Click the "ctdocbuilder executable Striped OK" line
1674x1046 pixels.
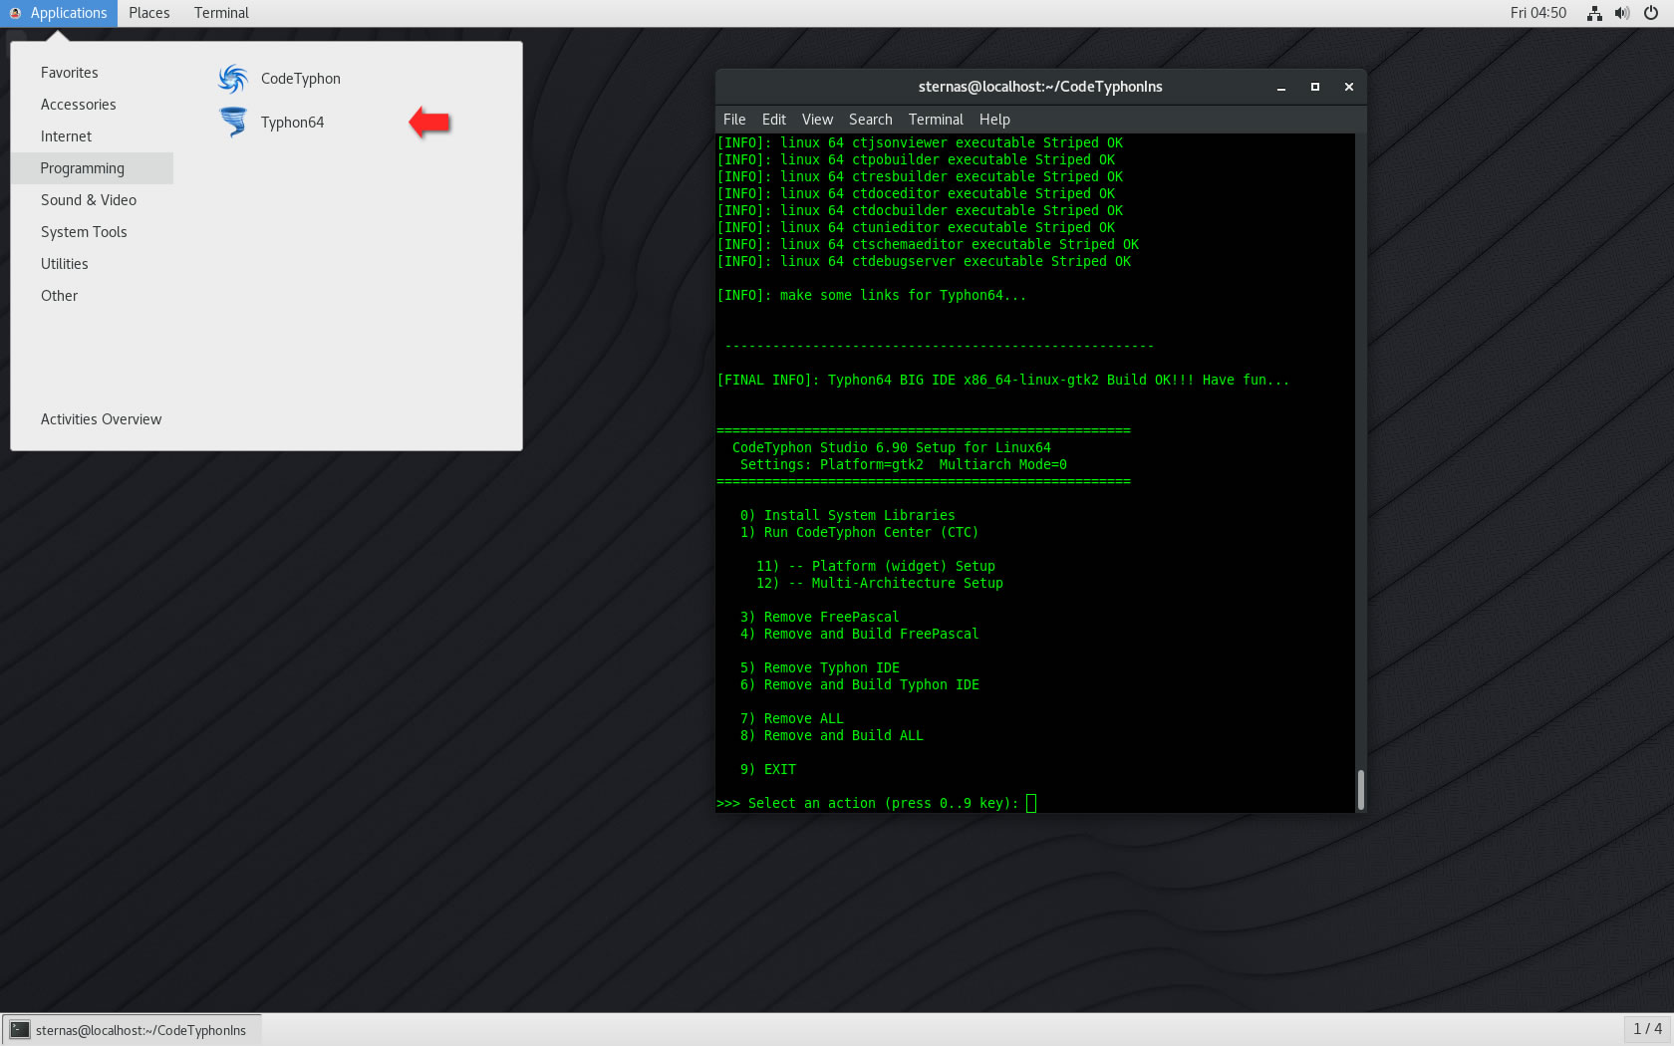pyautogui.click(x=920, y=210)
